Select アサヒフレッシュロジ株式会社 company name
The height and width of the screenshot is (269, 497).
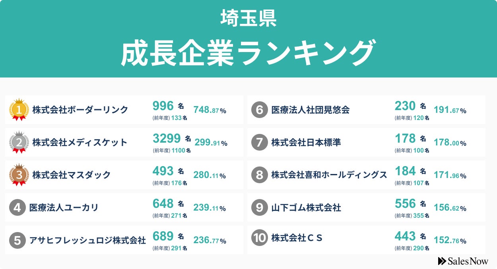click(x=87, y=240)
